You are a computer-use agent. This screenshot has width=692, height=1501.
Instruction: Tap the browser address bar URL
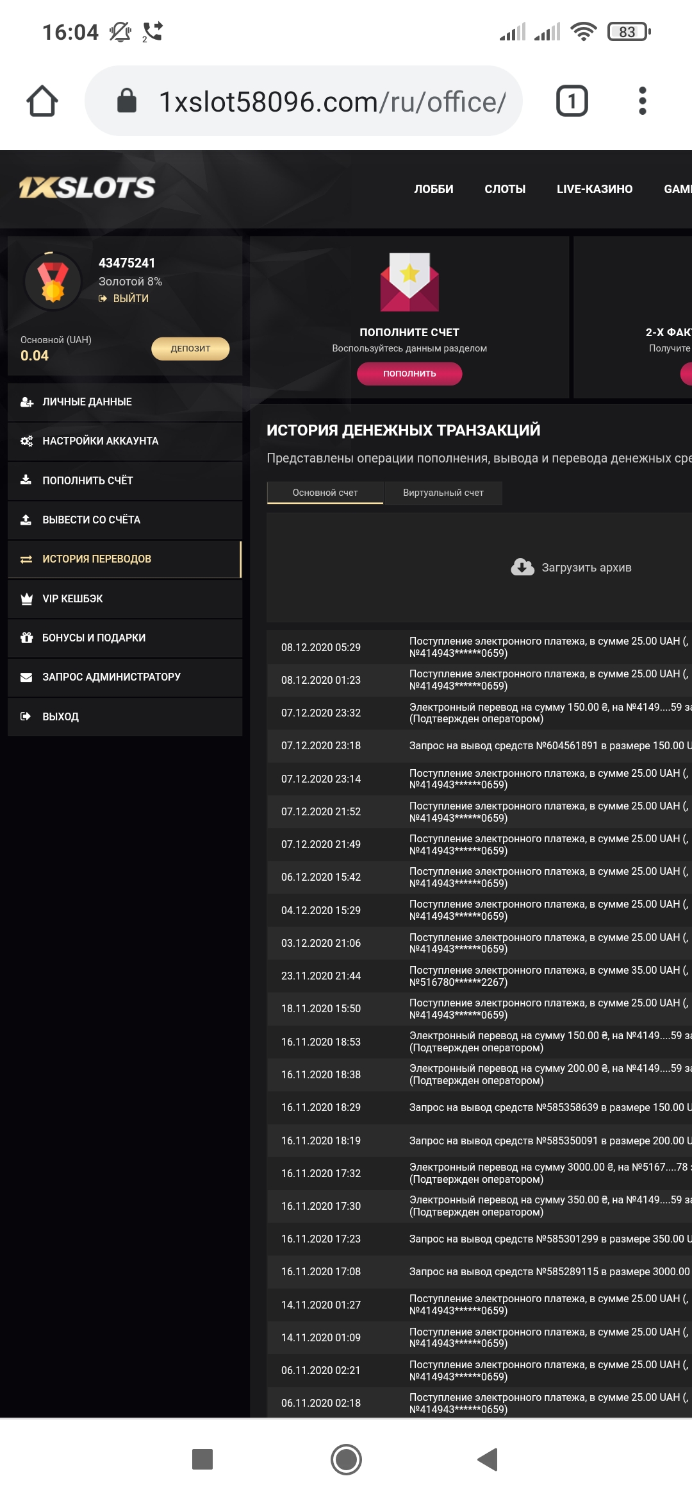(x=332, y=101)
